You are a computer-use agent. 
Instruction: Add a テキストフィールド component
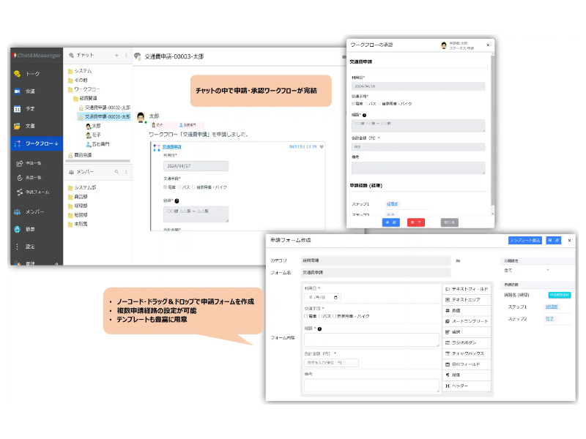(467, 289)
